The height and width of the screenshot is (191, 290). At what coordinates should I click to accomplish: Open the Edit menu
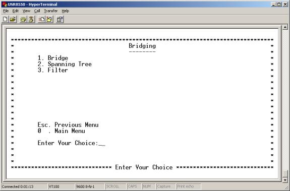[16, 11]
